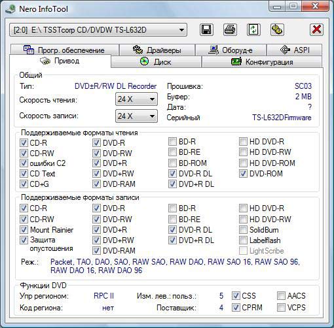Expand the Скорость чтения 24 X dropdown
This screenshot has height=328, width=334.
[136, 99]
